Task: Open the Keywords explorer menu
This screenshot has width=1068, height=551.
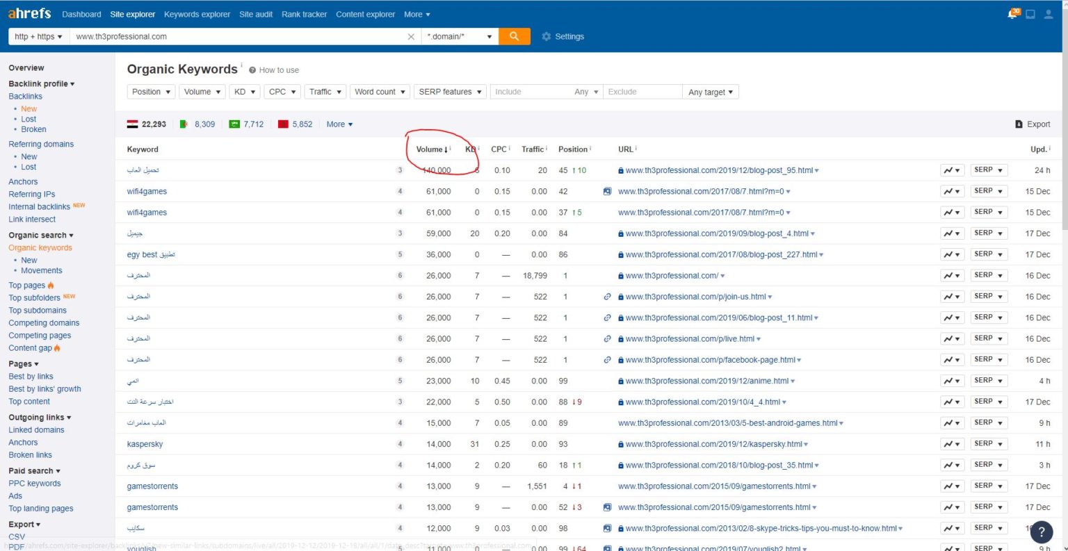Action: coord(197,14)
